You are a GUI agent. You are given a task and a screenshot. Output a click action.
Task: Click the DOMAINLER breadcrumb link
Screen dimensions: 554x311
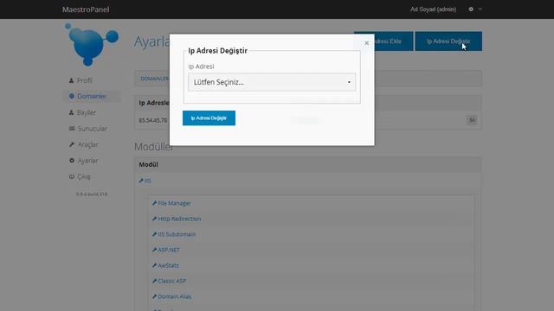tap(154, 79)
